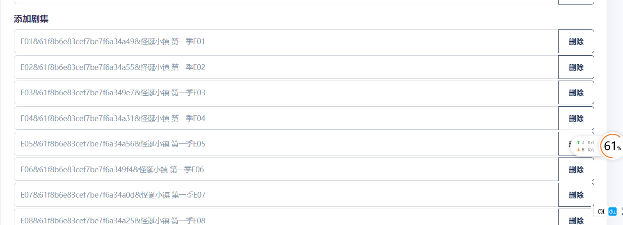Click the E06 episode input field
Viewport: 623px width, 225px height.
[x=286, y=169]
